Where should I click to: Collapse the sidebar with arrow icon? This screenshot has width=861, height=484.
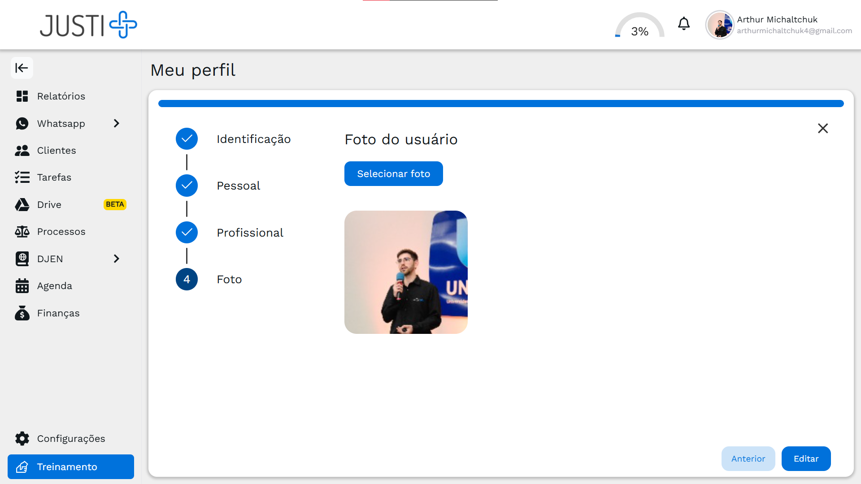click(22, 68)
